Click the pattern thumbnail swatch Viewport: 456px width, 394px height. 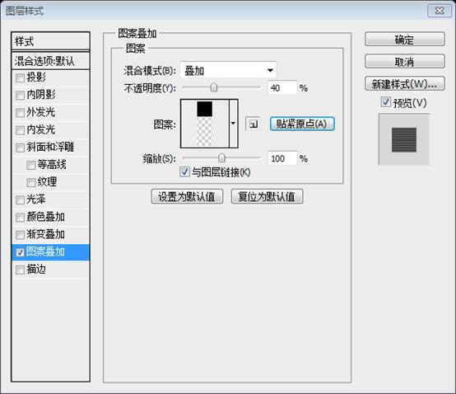point(205,124)
